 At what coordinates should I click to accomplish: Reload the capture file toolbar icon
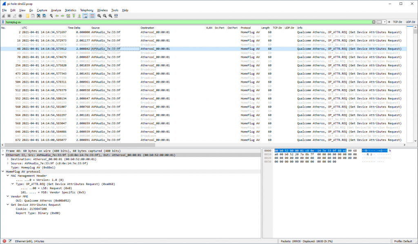[44, 16]
